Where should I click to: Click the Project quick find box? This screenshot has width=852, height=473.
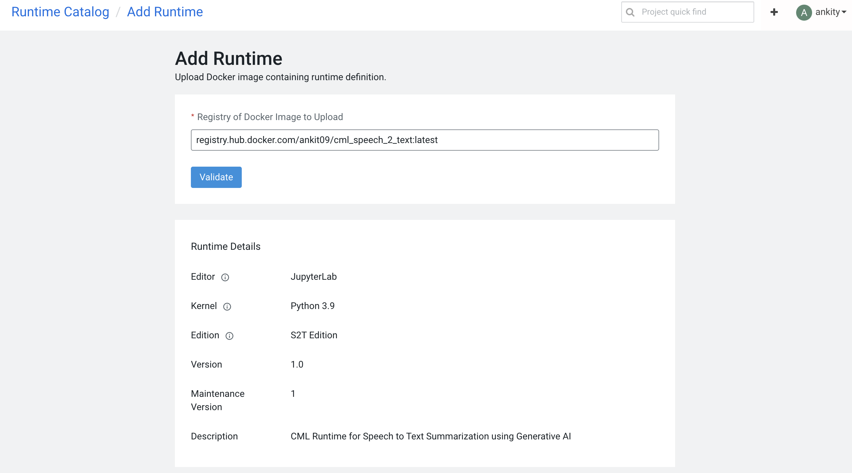point(687,12)
